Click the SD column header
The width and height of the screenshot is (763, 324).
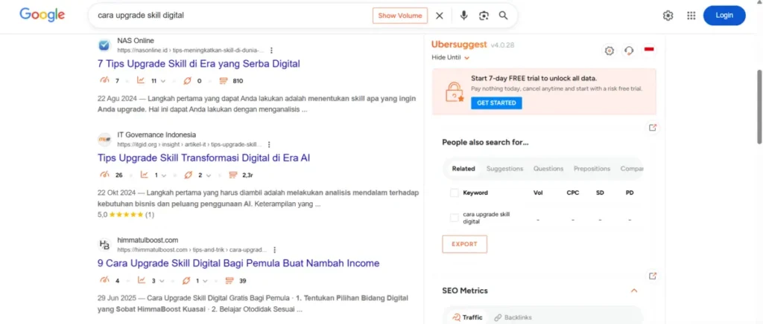(600, 193)
